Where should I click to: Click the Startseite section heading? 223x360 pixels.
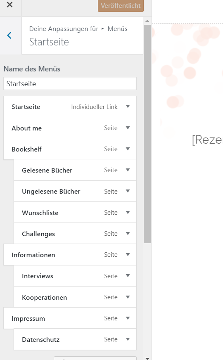tap(49, 42)
